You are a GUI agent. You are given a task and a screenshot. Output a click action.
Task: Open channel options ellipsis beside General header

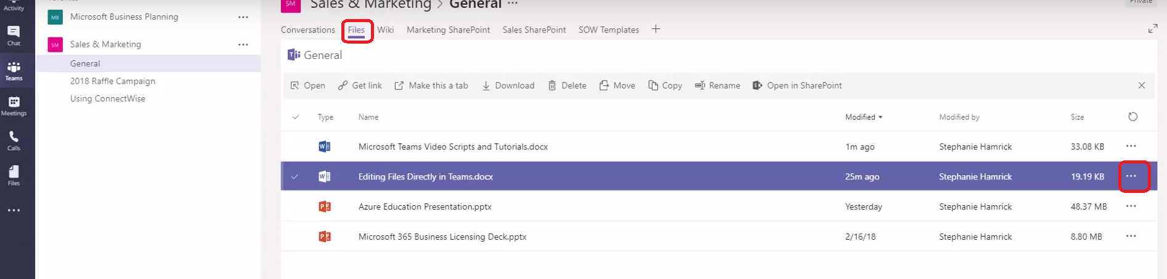click(x=513, y=4)
